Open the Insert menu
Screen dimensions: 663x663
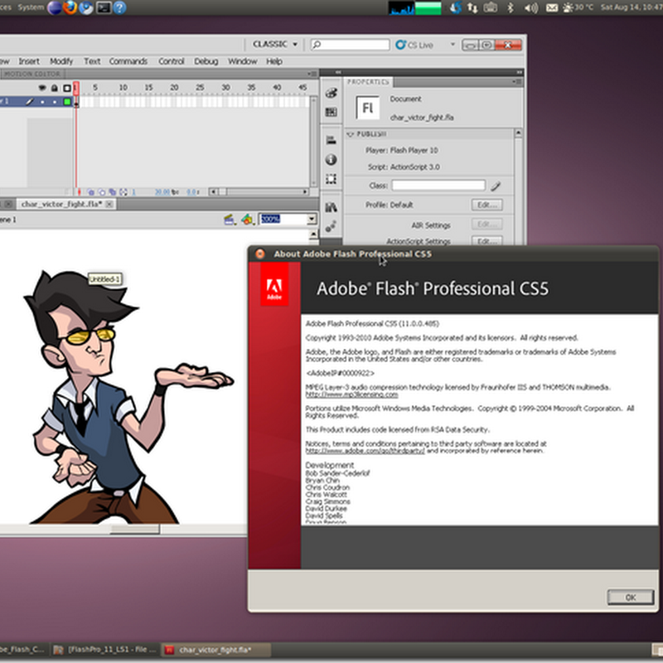point(29,61)
